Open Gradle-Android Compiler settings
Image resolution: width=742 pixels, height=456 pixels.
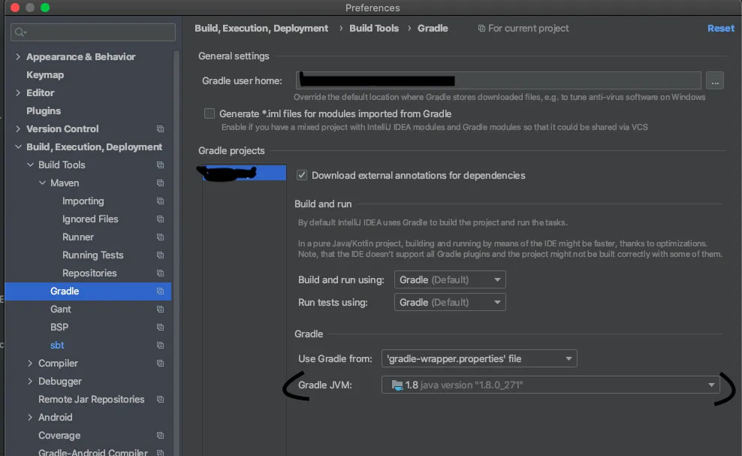pyautogui.click(x=93, y=452)
